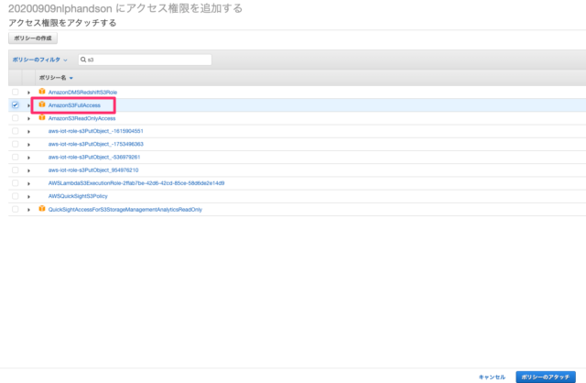
Task: Expand aws-iot-role-s3PutObject_-1753496363 row arrow
Action: 28,145
